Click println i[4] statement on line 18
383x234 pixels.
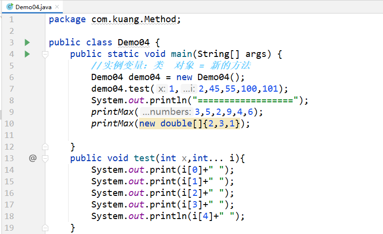[168, 216]
